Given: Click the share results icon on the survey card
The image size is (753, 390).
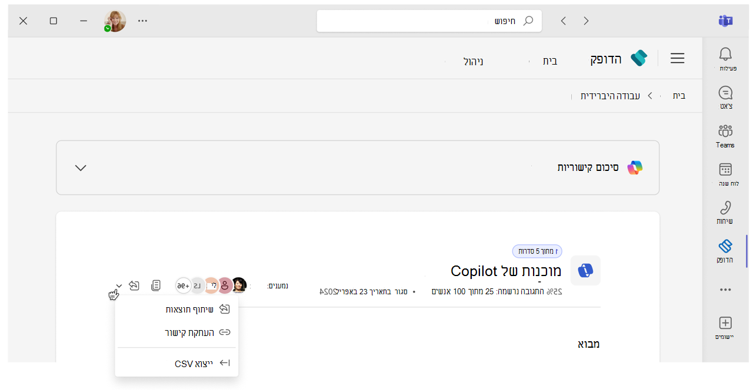Looking at the screenshot, I should 134,285.
